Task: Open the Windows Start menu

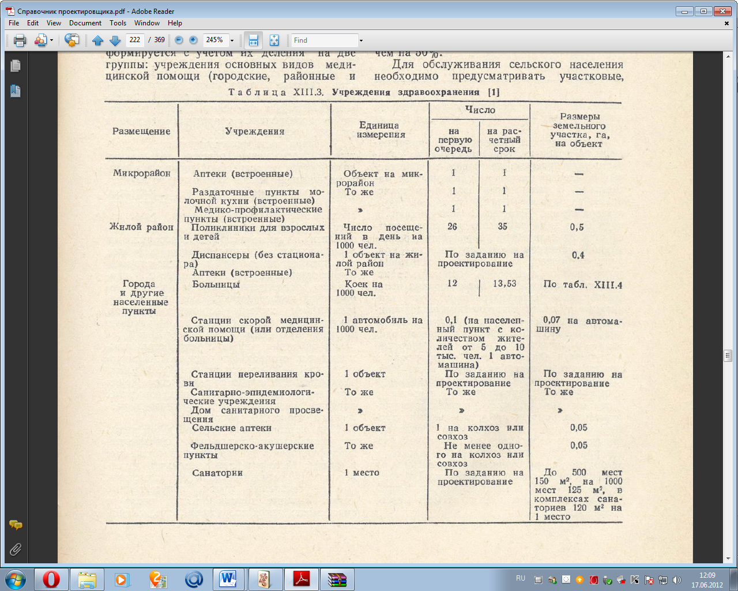Action: (15, 579)
